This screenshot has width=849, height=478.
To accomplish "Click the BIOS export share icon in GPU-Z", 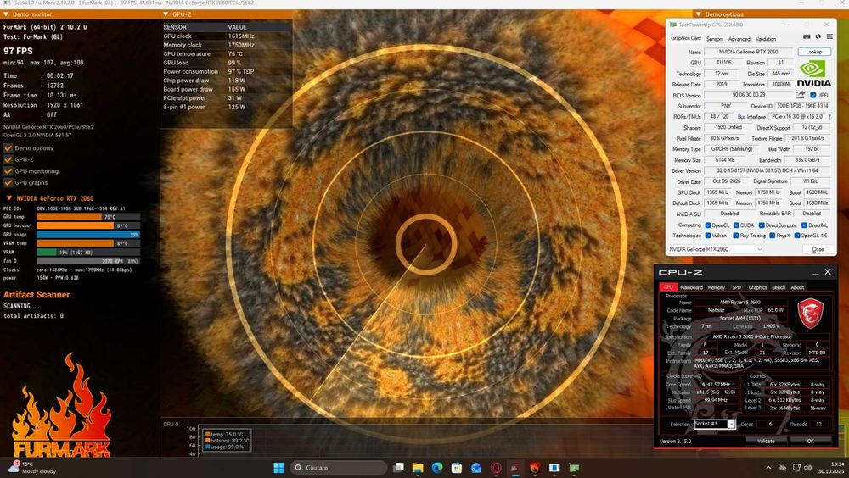I will 800,95.
